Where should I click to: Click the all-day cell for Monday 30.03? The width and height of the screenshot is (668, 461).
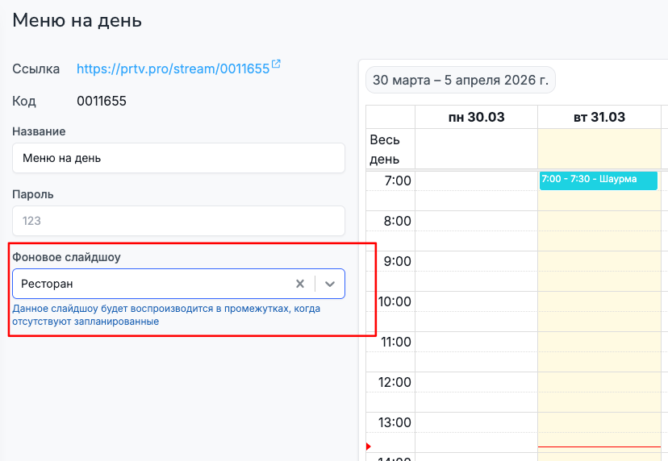click(x=476, y=148)
